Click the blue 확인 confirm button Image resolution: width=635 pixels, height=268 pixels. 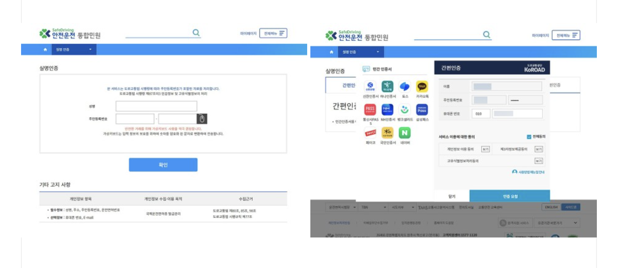[163, 165]
